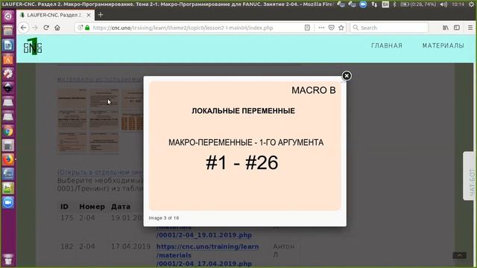Open the system session gear menu
This screenshot has width=477, height=268.
[471, 4]
